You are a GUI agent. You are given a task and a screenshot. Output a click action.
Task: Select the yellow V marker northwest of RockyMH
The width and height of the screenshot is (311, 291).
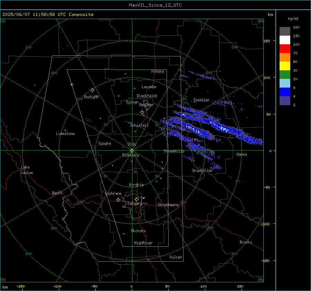click(x=72, y=84)
